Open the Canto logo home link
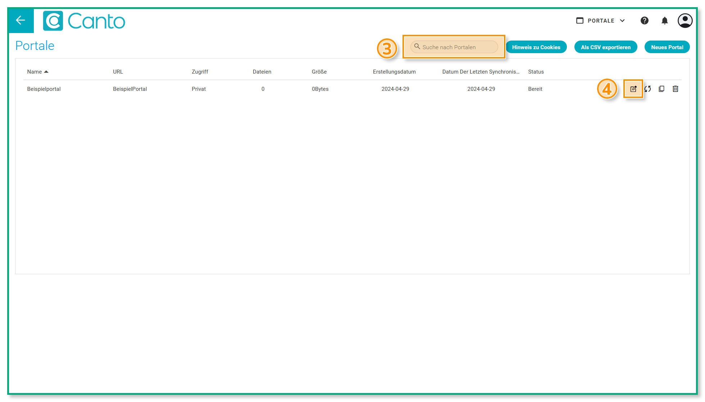Image resolution: width=705 pixels, height=402 pixels. tap(84, 21)
